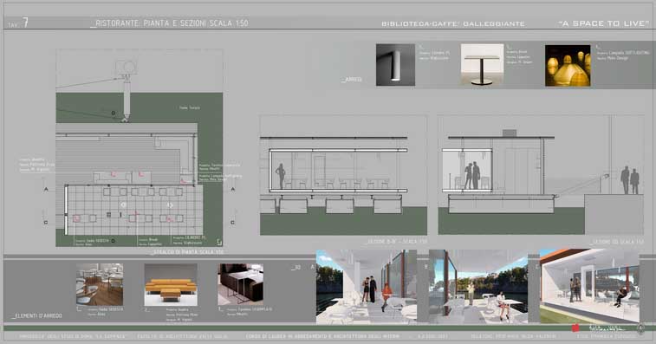The width and height of the screenshot is (656, 344).
Task: Select the _Elementi d'arredo label
Action: (x=37, y=315)
